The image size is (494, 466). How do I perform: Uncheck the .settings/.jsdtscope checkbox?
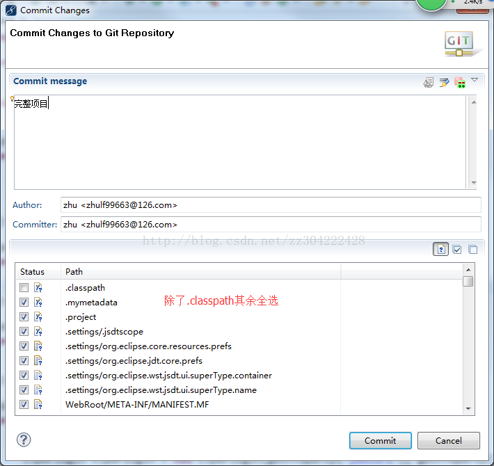[24, 331]
